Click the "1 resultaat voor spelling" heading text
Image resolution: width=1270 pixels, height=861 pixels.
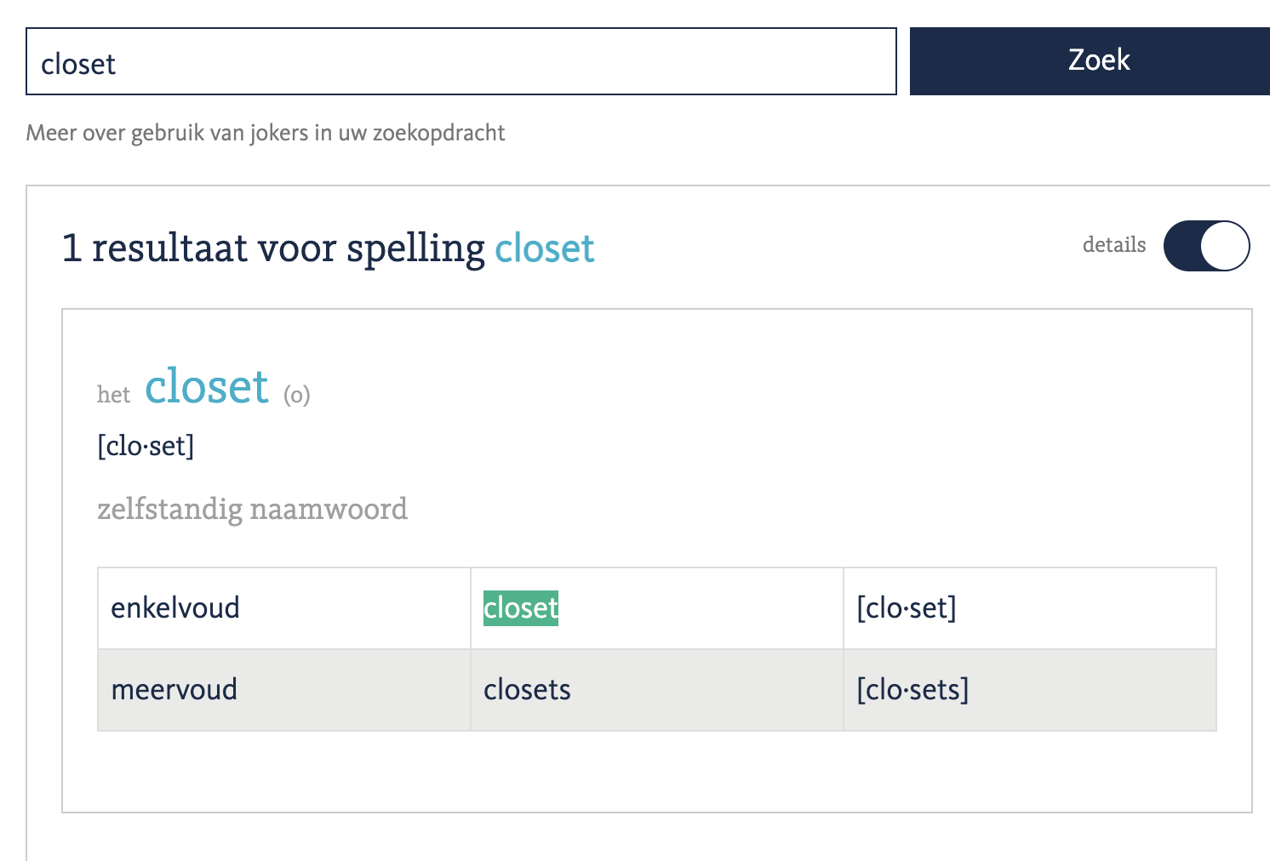[288, 248]
